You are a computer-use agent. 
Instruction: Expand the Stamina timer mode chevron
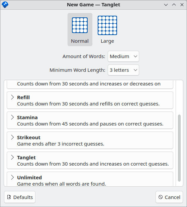coord(12,117)
